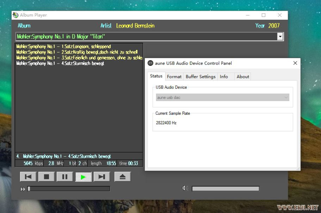321x213 pixels.
Task: Open the About tab
Action: point(243,77)
